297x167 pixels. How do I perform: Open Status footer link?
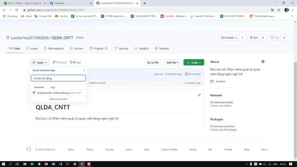tap(129, 149)
